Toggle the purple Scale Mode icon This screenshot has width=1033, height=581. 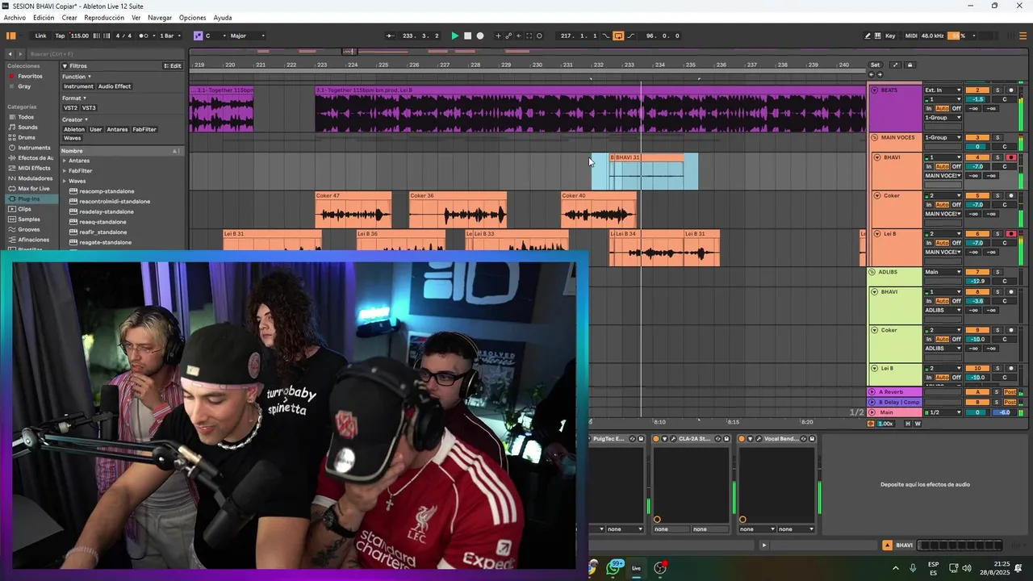tap(198, 36)
